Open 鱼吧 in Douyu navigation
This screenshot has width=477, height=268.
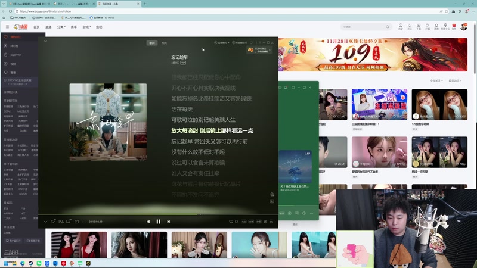(99, 27)
